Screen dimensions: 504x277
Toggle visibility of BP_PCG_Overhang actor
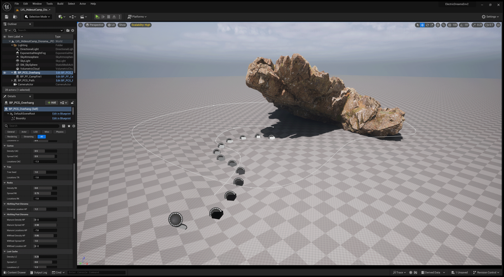click(4, 73)
